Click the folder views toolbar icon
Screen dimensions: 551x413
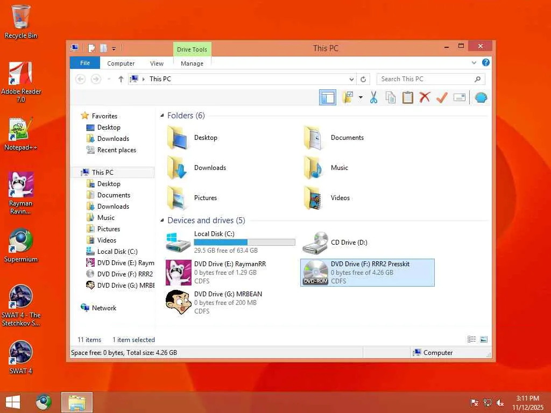348,97
